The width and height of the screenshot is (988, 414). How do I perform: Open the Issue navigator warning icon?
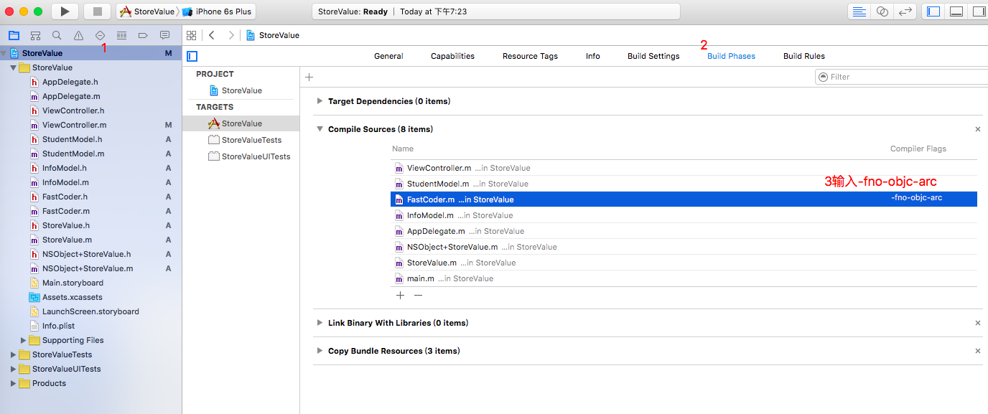[x=78, y=35]
